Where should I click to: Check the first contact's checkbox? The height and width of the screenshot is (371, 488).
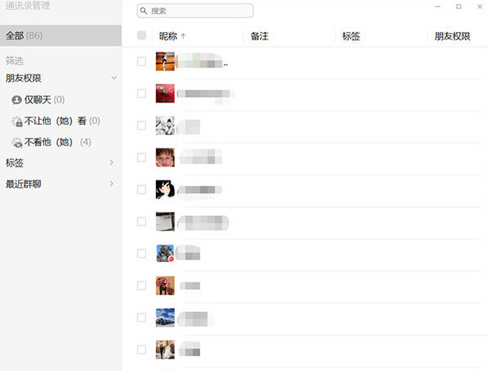pos(142,62)
